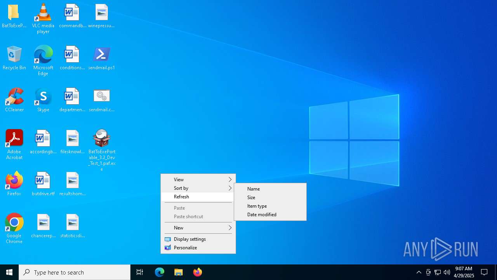This screenshot has width=497, height=280.
Task: Sort desktop icons by Item type
Action: [270, 206]
